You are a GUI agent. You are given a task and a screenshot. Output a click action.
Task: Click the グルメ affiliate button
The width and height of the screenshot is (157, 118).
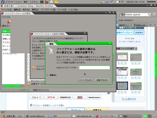pos(36,97)
